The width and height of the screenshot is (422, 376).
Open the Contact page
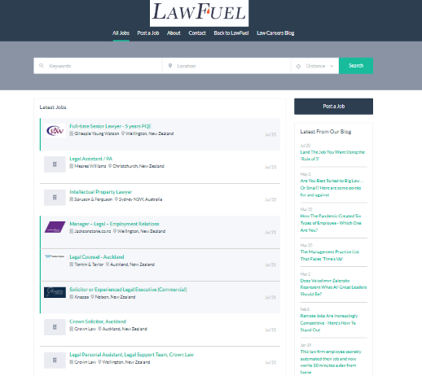tap(197, 33)
